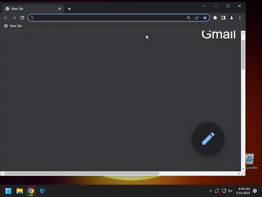This screenshot has width=262, height=197.
Task: Click the horizontal scrollbar left arrow
Action: (x=2, y=174)
